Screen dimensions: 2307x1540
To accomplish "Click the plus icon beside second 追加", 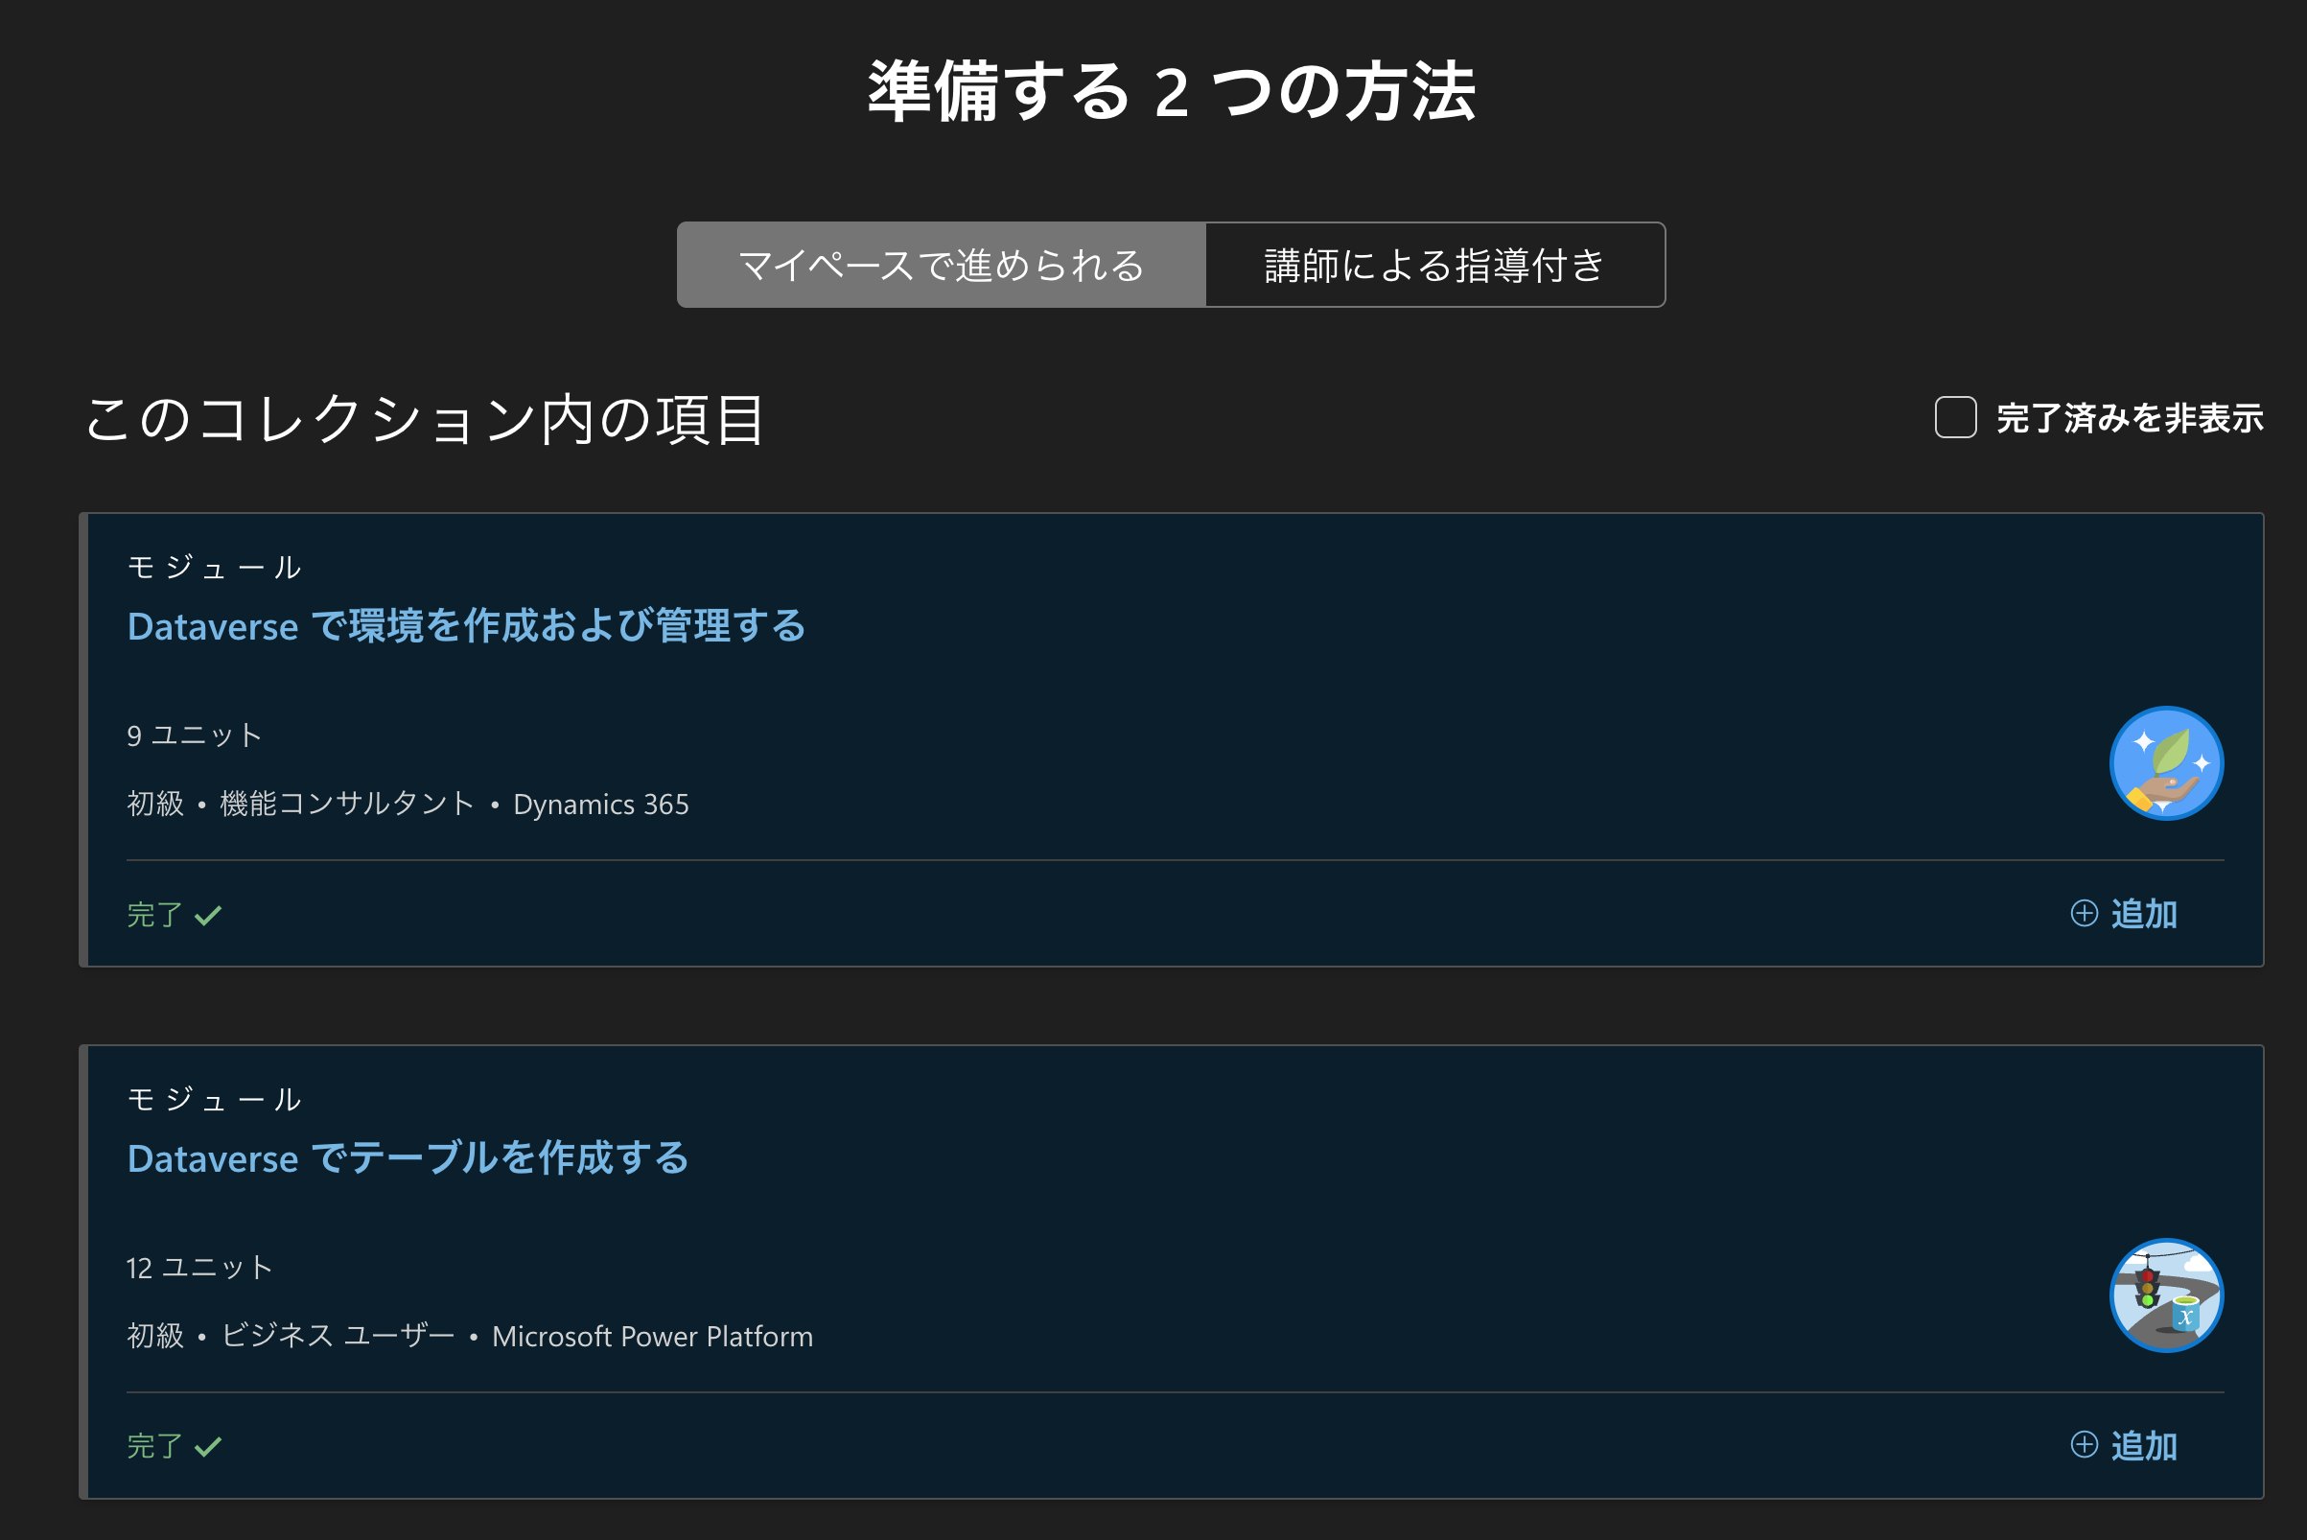I will pyautogui.click(x=2084, y=1445).
